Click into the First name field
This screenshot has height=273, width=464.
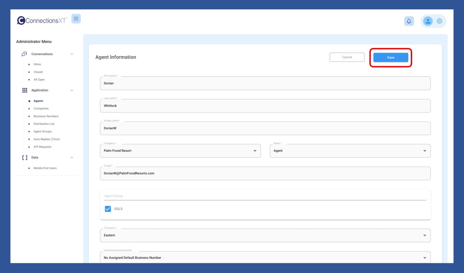click(265, 83)
